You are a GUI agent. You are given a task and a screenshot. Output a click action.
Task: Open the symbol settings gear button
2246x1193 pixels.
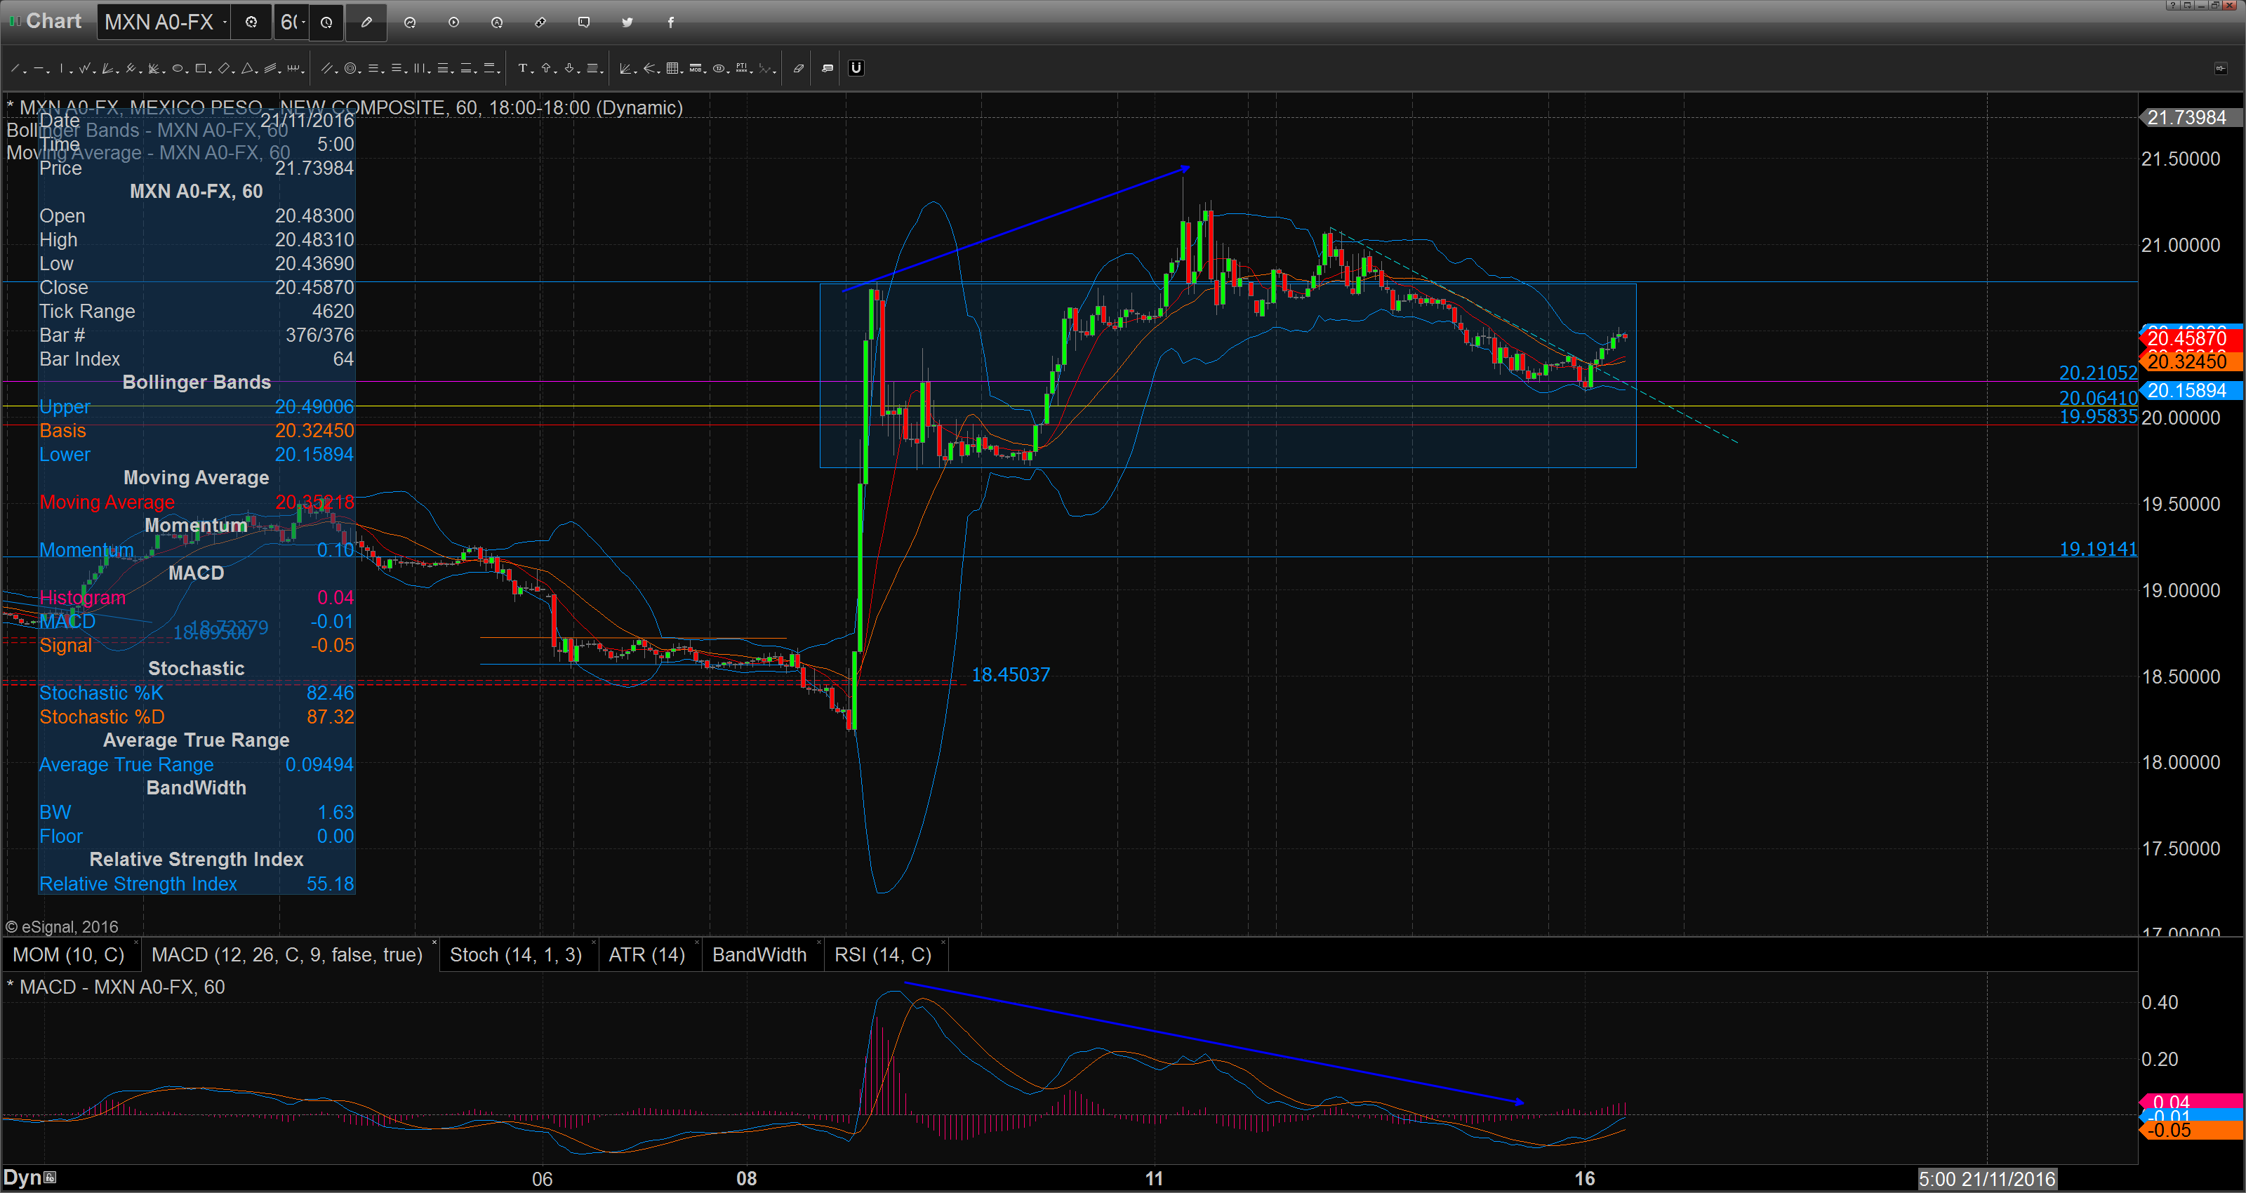[251, 22]
